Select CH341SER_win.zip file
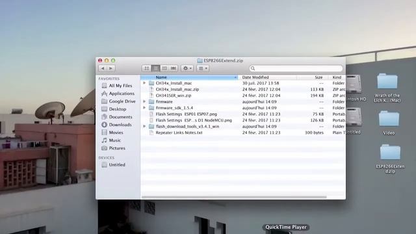This screenshot has width=416, height=234. click(242, 96)
